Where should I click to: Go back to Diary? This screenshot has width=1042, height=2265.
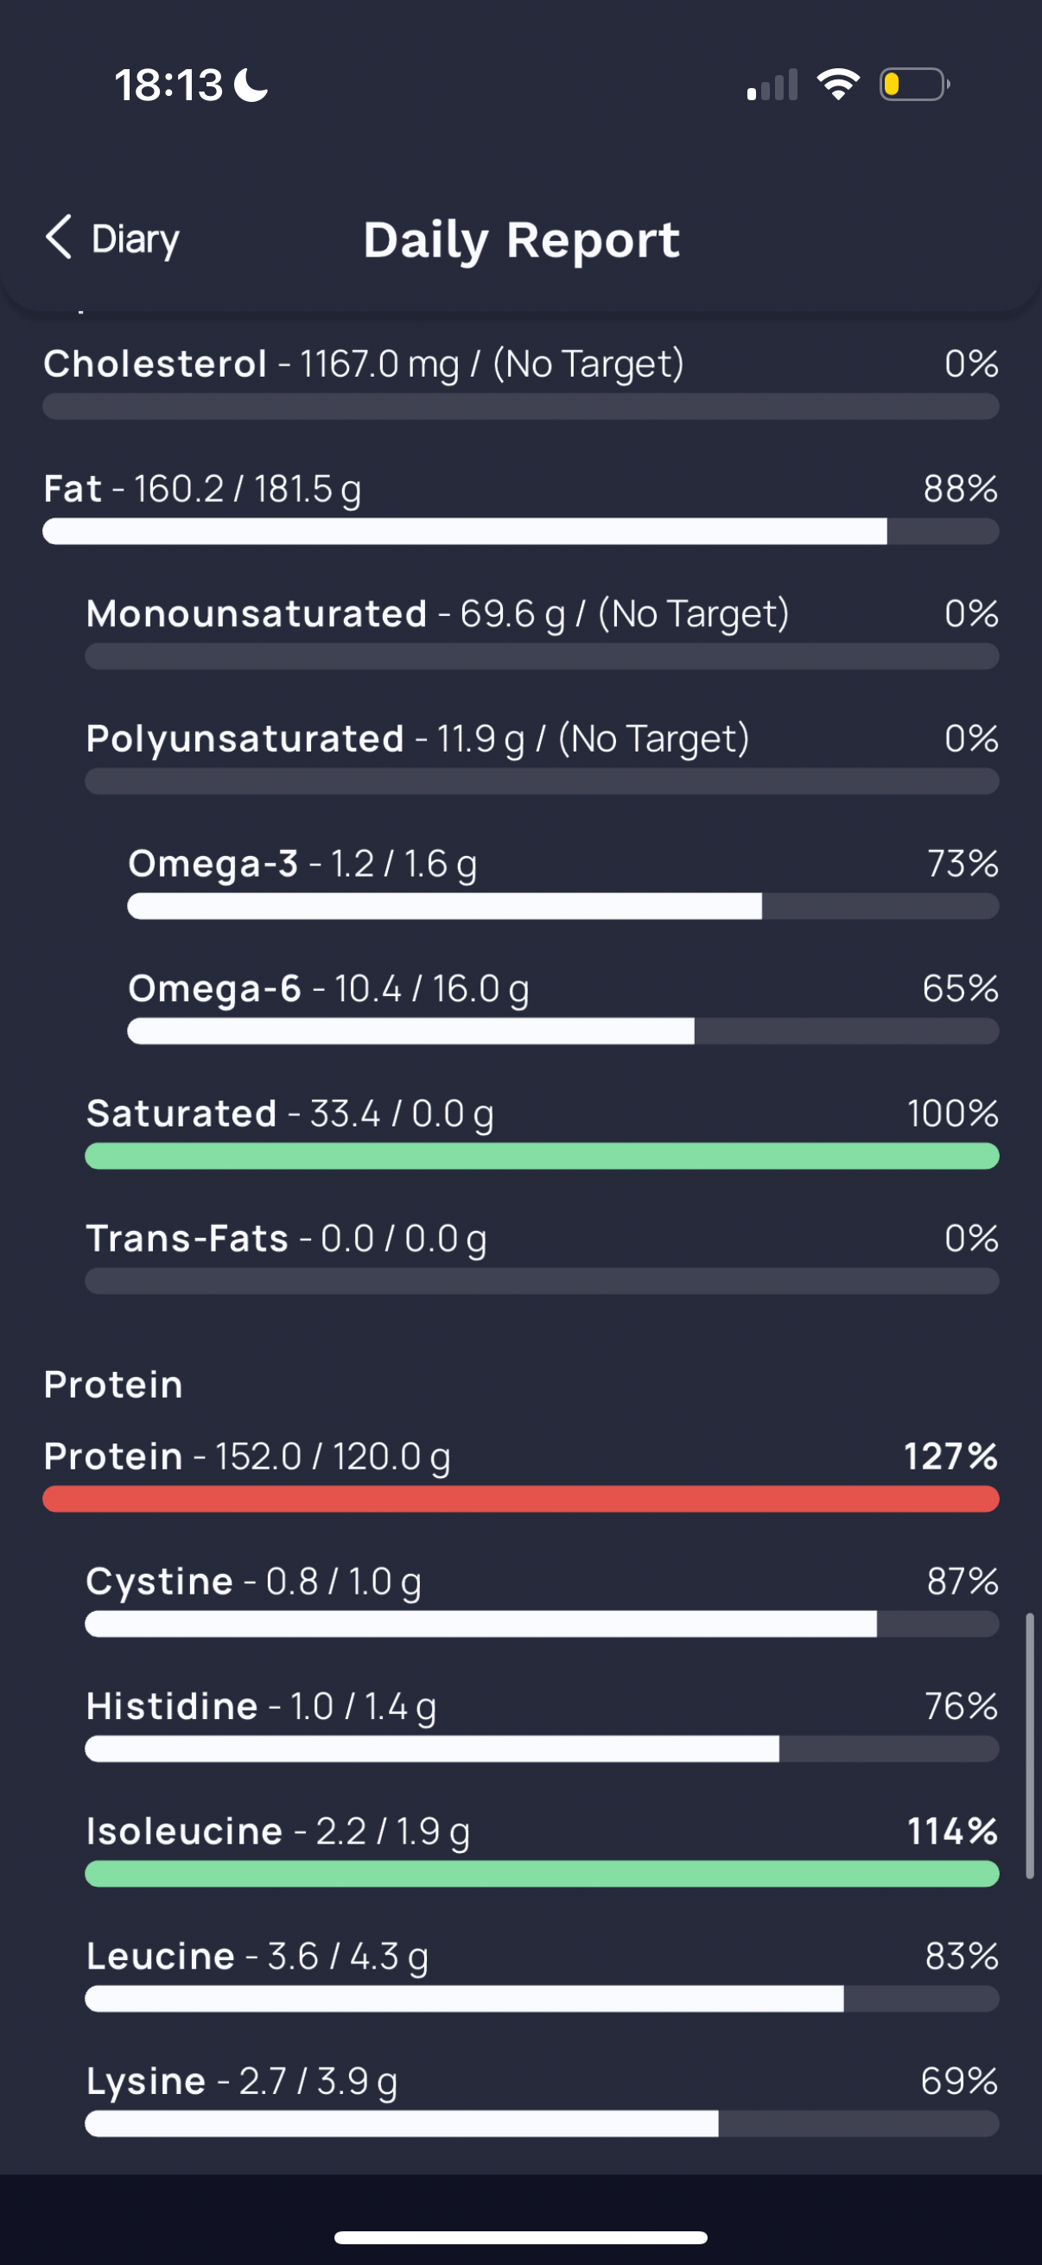(x=112, y=238)
